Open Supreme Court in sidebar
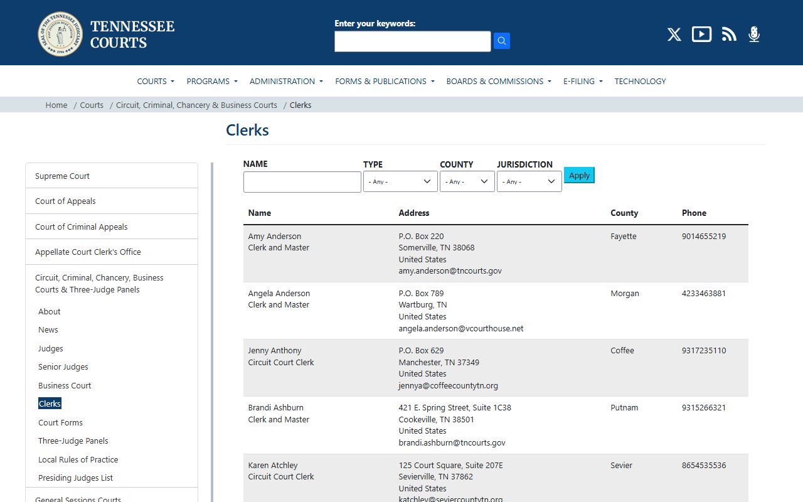This screenshot has height=502, width=803. coord(112,176)
